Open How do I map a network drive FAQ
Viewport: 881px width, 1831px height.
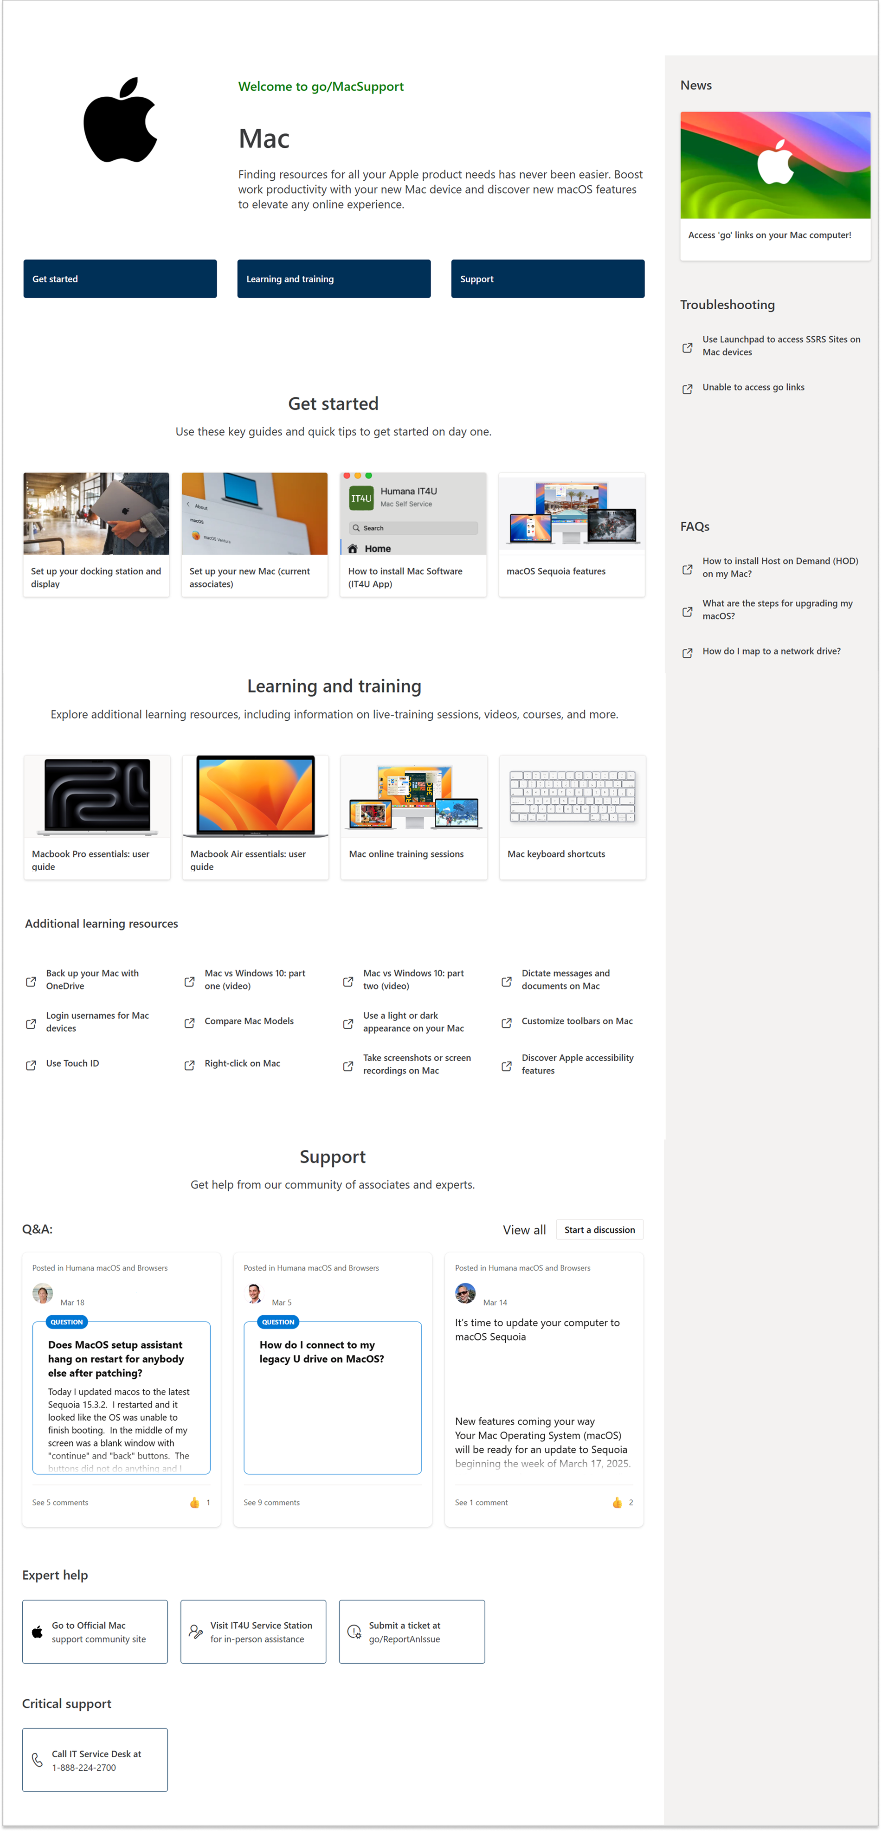pyautogui.click(x=771, y=651)
